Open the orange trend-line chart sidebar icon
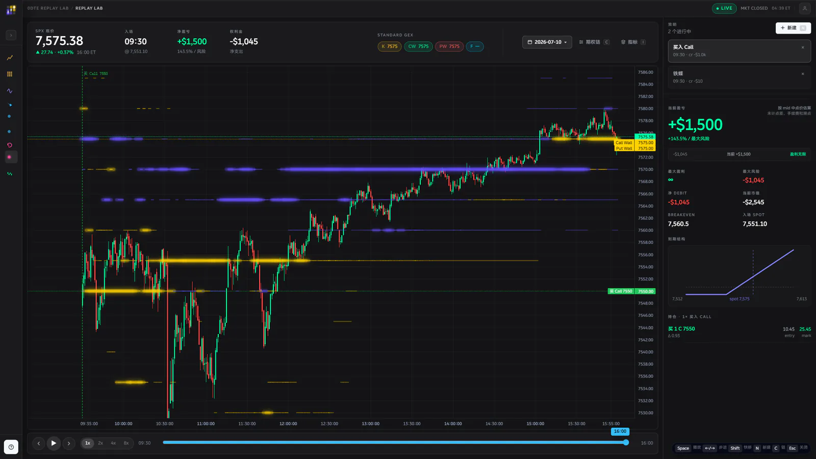The image size is (816, 459). pyautogui.click(x=10, y=58)
